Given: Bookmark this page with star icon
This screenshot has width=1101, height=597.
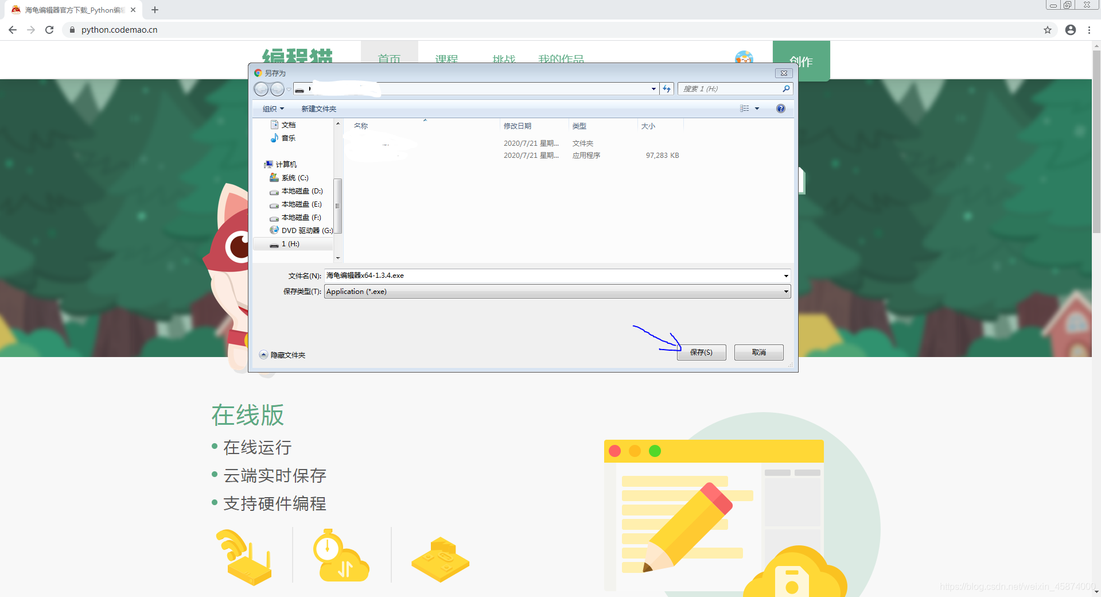Looking at the screenshot, I should pyautogui.click(x=1048, y=30).
